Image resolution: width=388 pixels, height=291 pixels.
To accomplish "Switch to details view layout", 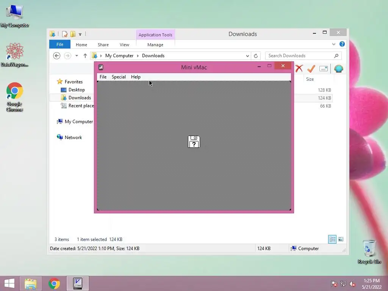I will 332,239.
